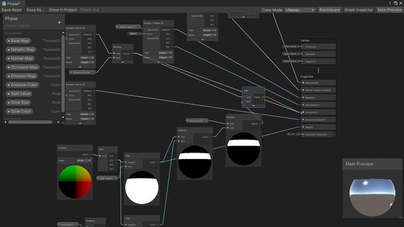Open Type dropdown on Metallic Sample Texture node
This screenshot has width=404, height=227.
tap(165, 53)
